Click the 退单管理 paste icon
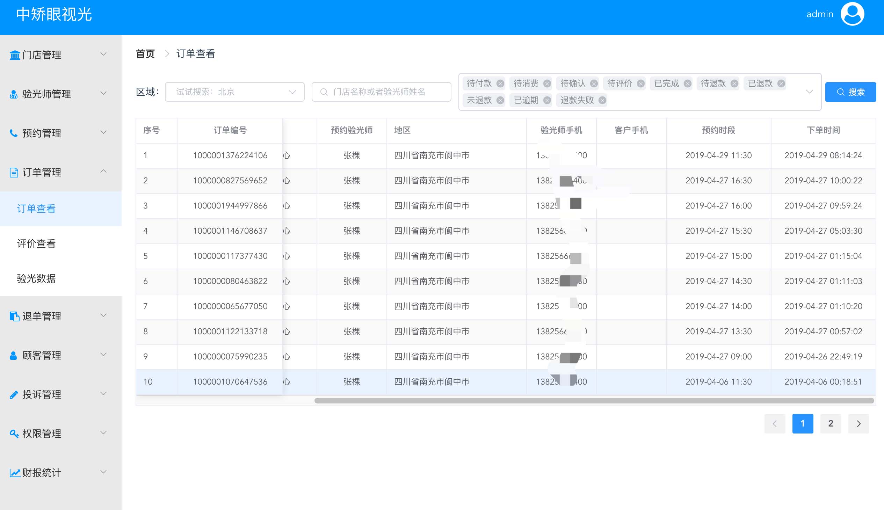 (14, 316)
